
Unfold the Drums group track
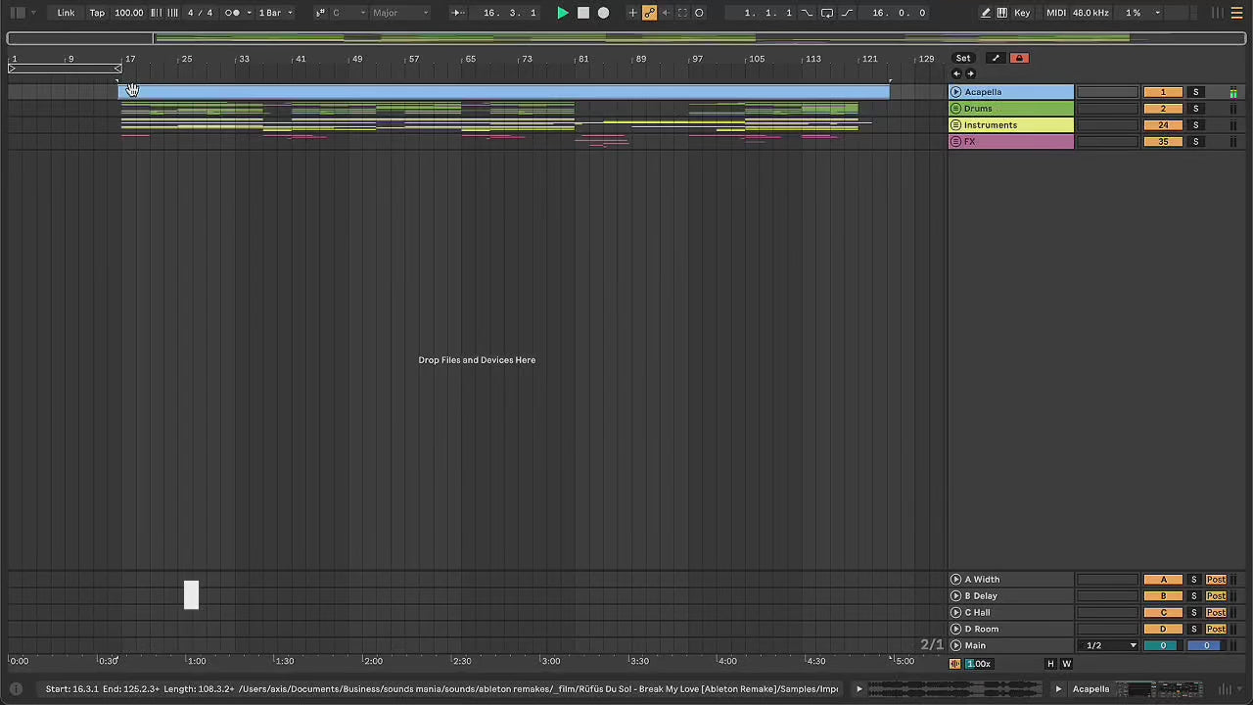[956, 109]
